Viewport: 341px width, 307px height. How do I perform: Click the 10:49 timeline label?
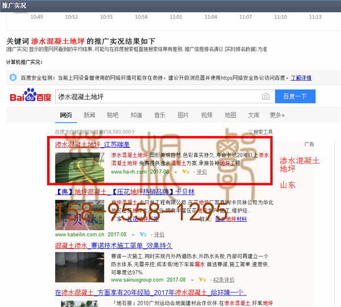tap(36, 17)
